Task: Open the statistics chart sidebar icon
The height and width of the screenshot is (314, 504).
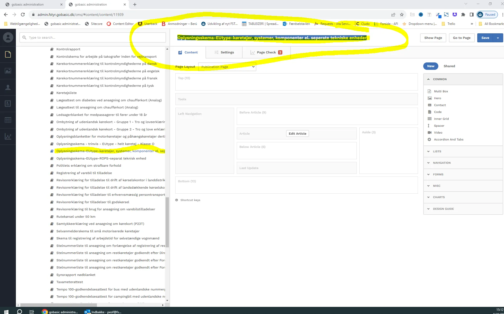Action: [8, 136]
